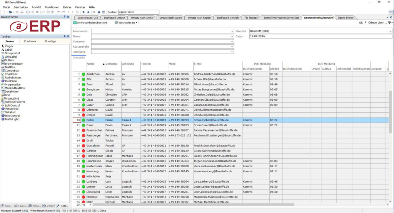Click the green status light for Eichel
This screenshot has height=213, width=394.
(83, 120)
